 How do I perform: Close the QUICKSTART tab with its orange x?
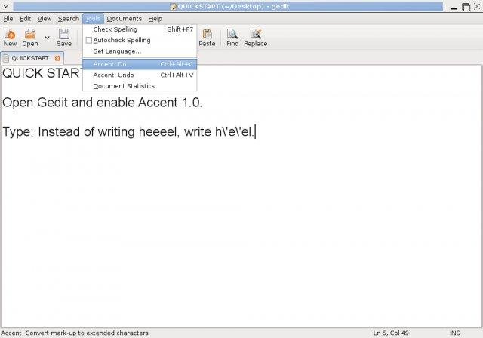pos(57,58)
